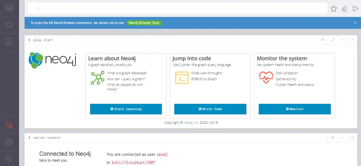Run query with the play icon
Screen dimensions: 361x166
(x=355, y=9)
